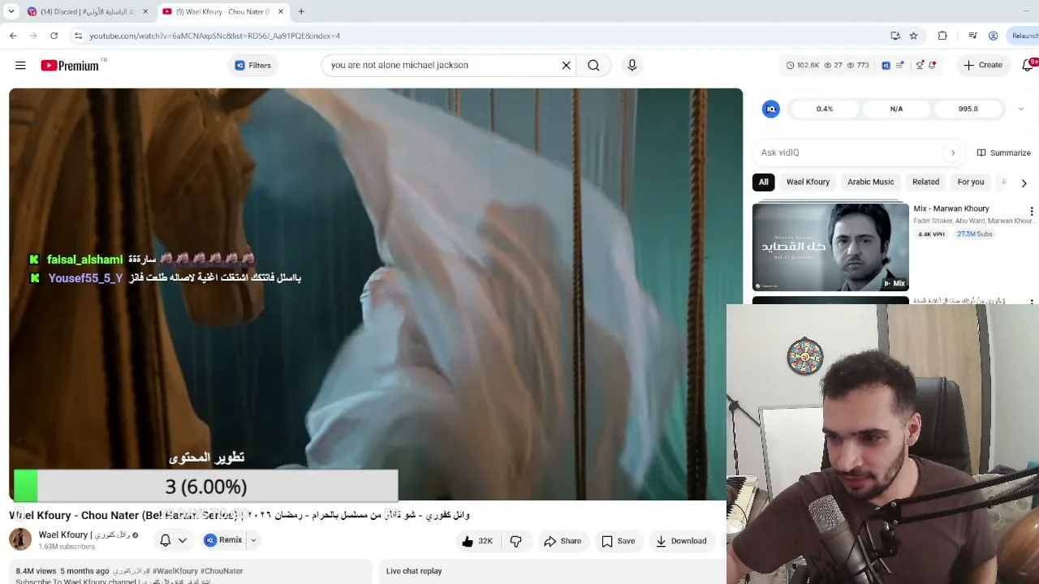The height and width of the screenshot is (584, 1039).
Task: Click the browser address bar URL
Action: (215, 36)
